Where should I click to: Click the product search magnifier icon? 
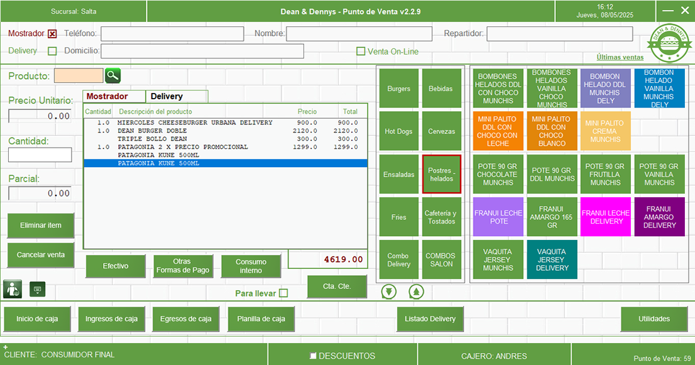pos(112,76)
